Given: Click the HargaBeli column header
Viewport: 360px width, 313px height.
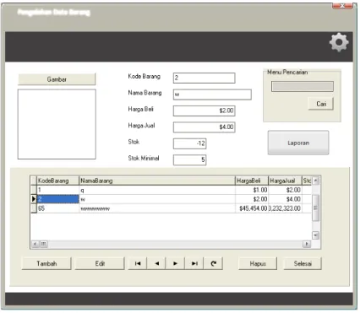Looking at the screenshot, I should (x=252, y=181).
